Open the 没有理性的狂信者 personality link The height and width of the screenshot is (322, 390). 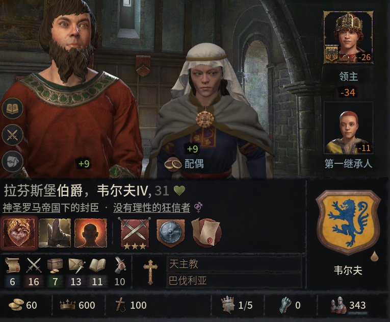(x=152, y=208)
